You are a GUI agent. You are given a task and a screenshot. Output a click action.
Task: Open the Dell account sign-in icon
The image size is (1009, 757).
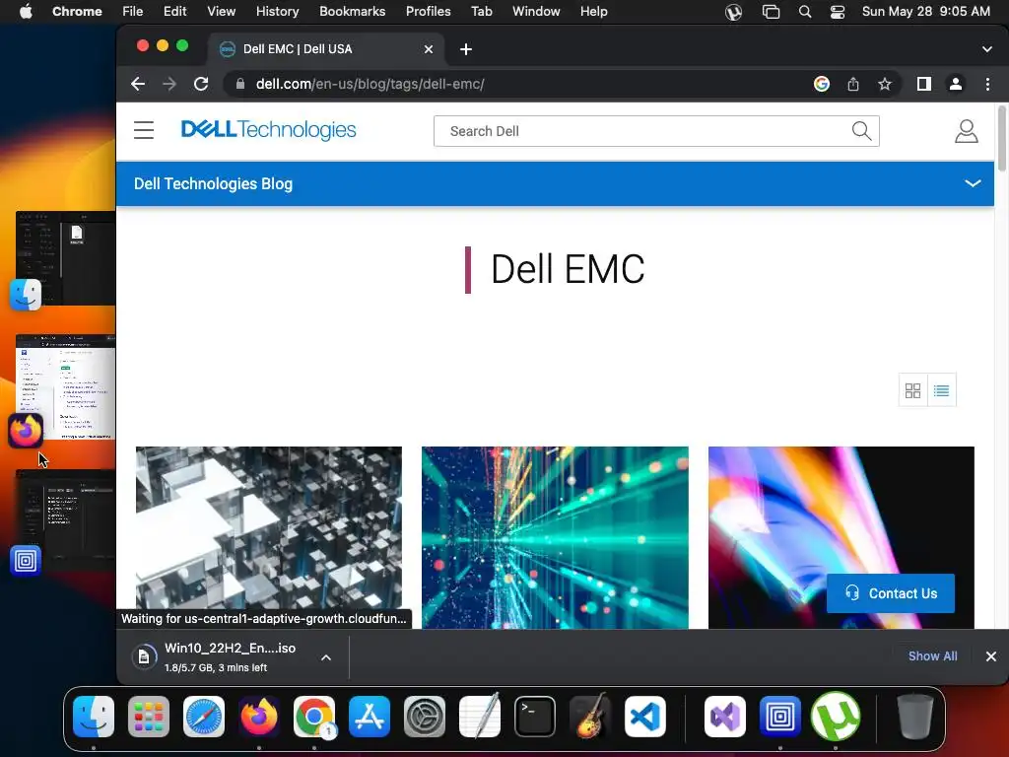[966, 131]
